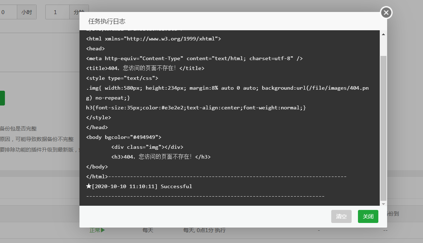Click the 每天 cell in task row
The image size is (423, 243).
(148, 230)
